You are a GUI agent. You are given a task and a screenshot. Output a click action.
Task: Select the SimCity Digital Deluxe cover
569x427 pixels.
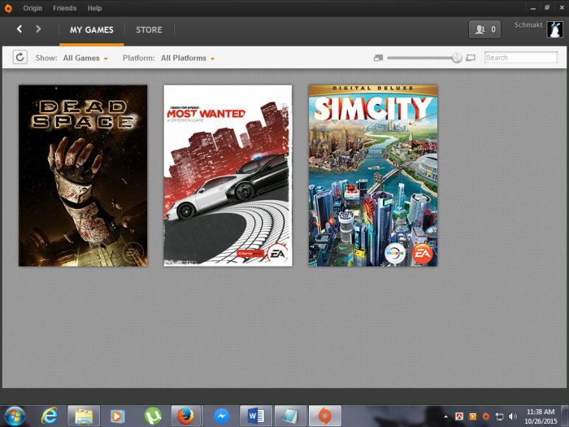[373, 176]
